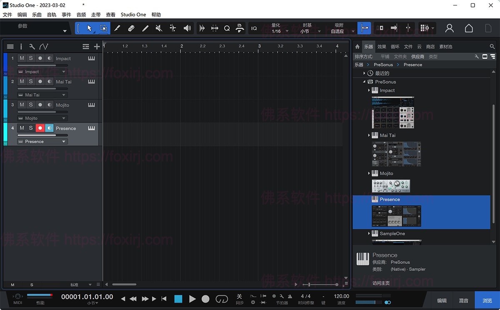Select the Listen tool
This screenshot has height=310, width=500.
point(187,28)
